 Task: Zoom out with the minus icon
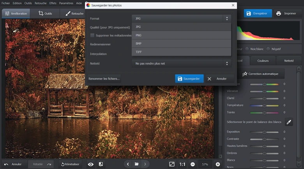click(193, 164)
